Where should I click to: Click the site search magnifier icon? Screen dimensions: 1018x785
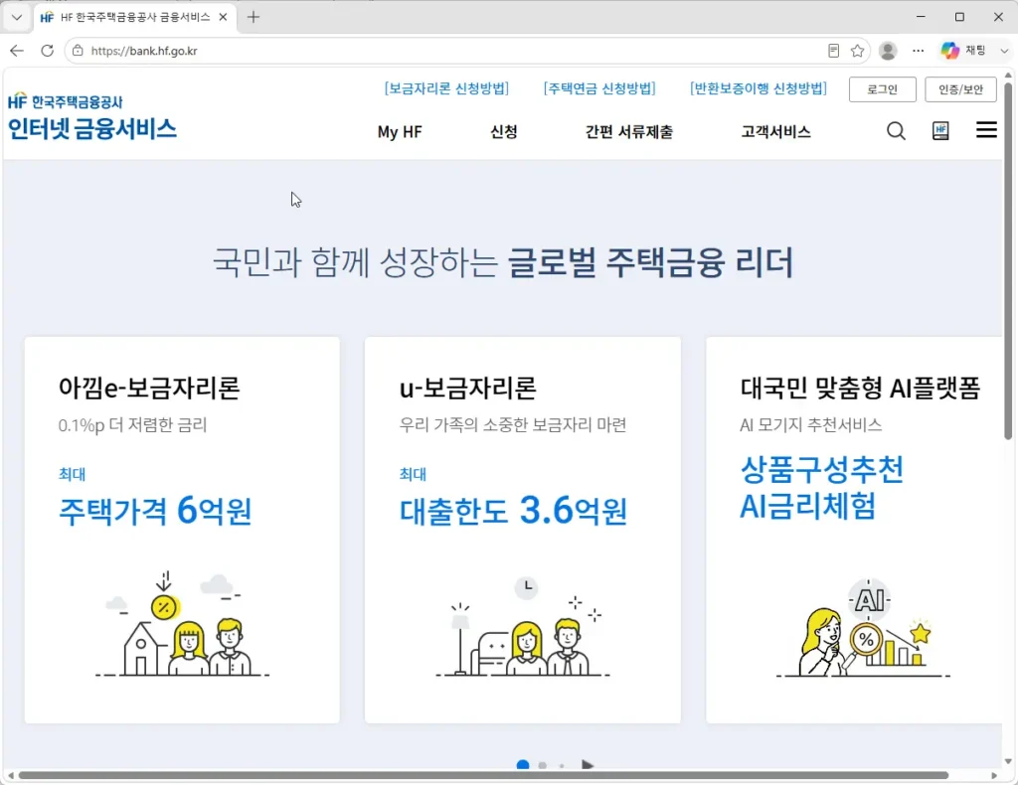coord(896,131)
